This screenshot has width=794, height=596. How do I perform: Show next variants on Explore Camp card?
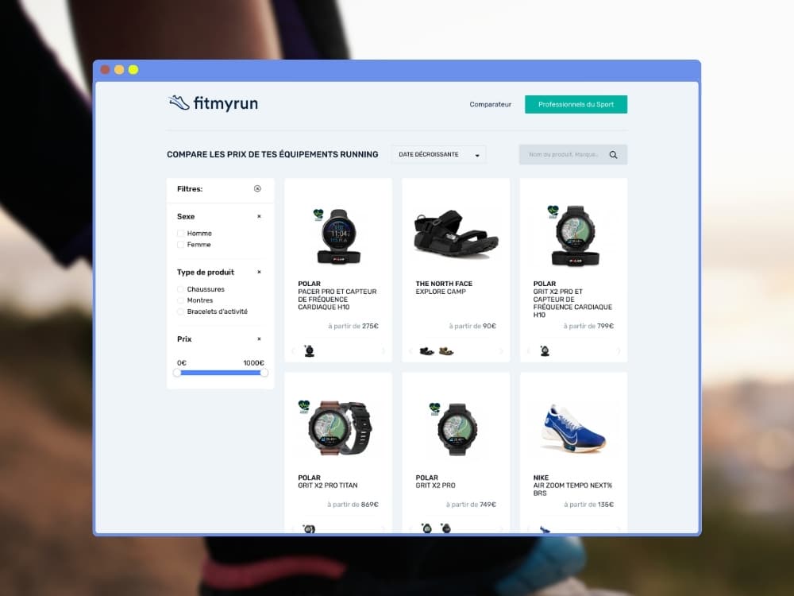[501, 351]
